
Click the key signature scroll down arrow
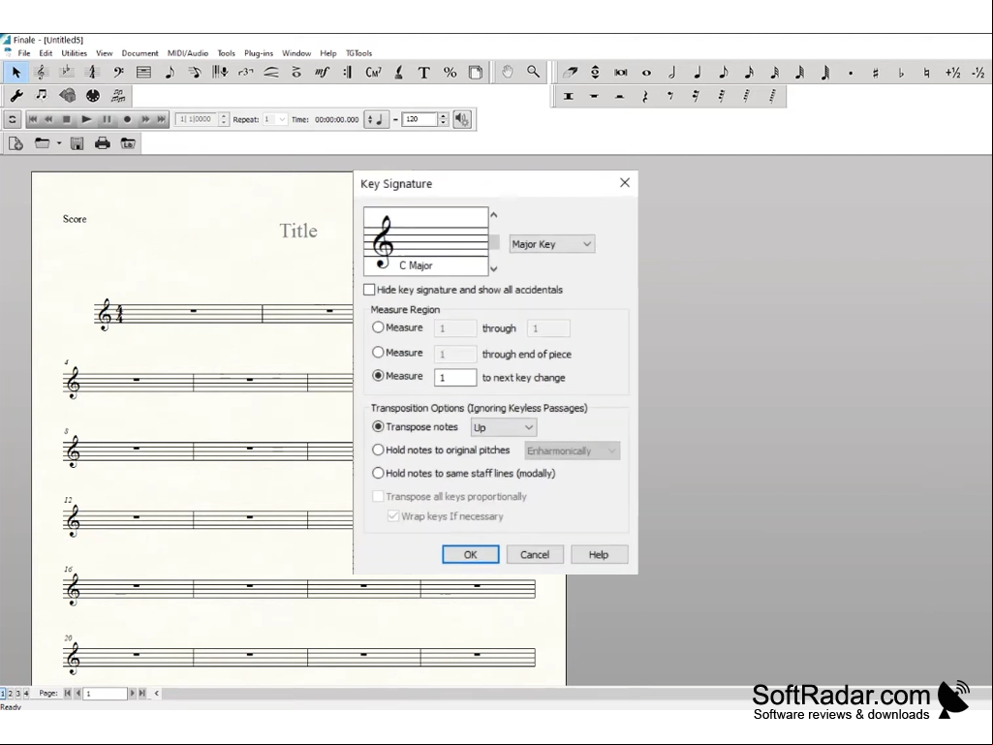click(494, 268)
